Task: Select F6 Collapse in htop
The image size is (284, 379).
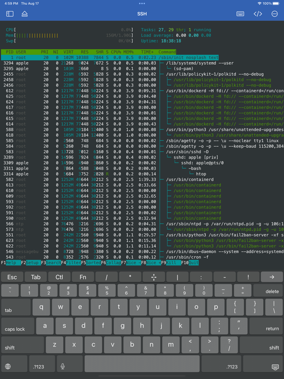Action: point(111,262)
